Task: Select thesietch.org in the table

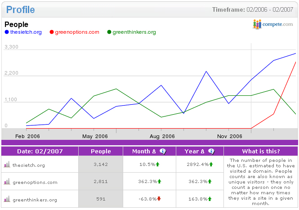Action: pos(29,165)
